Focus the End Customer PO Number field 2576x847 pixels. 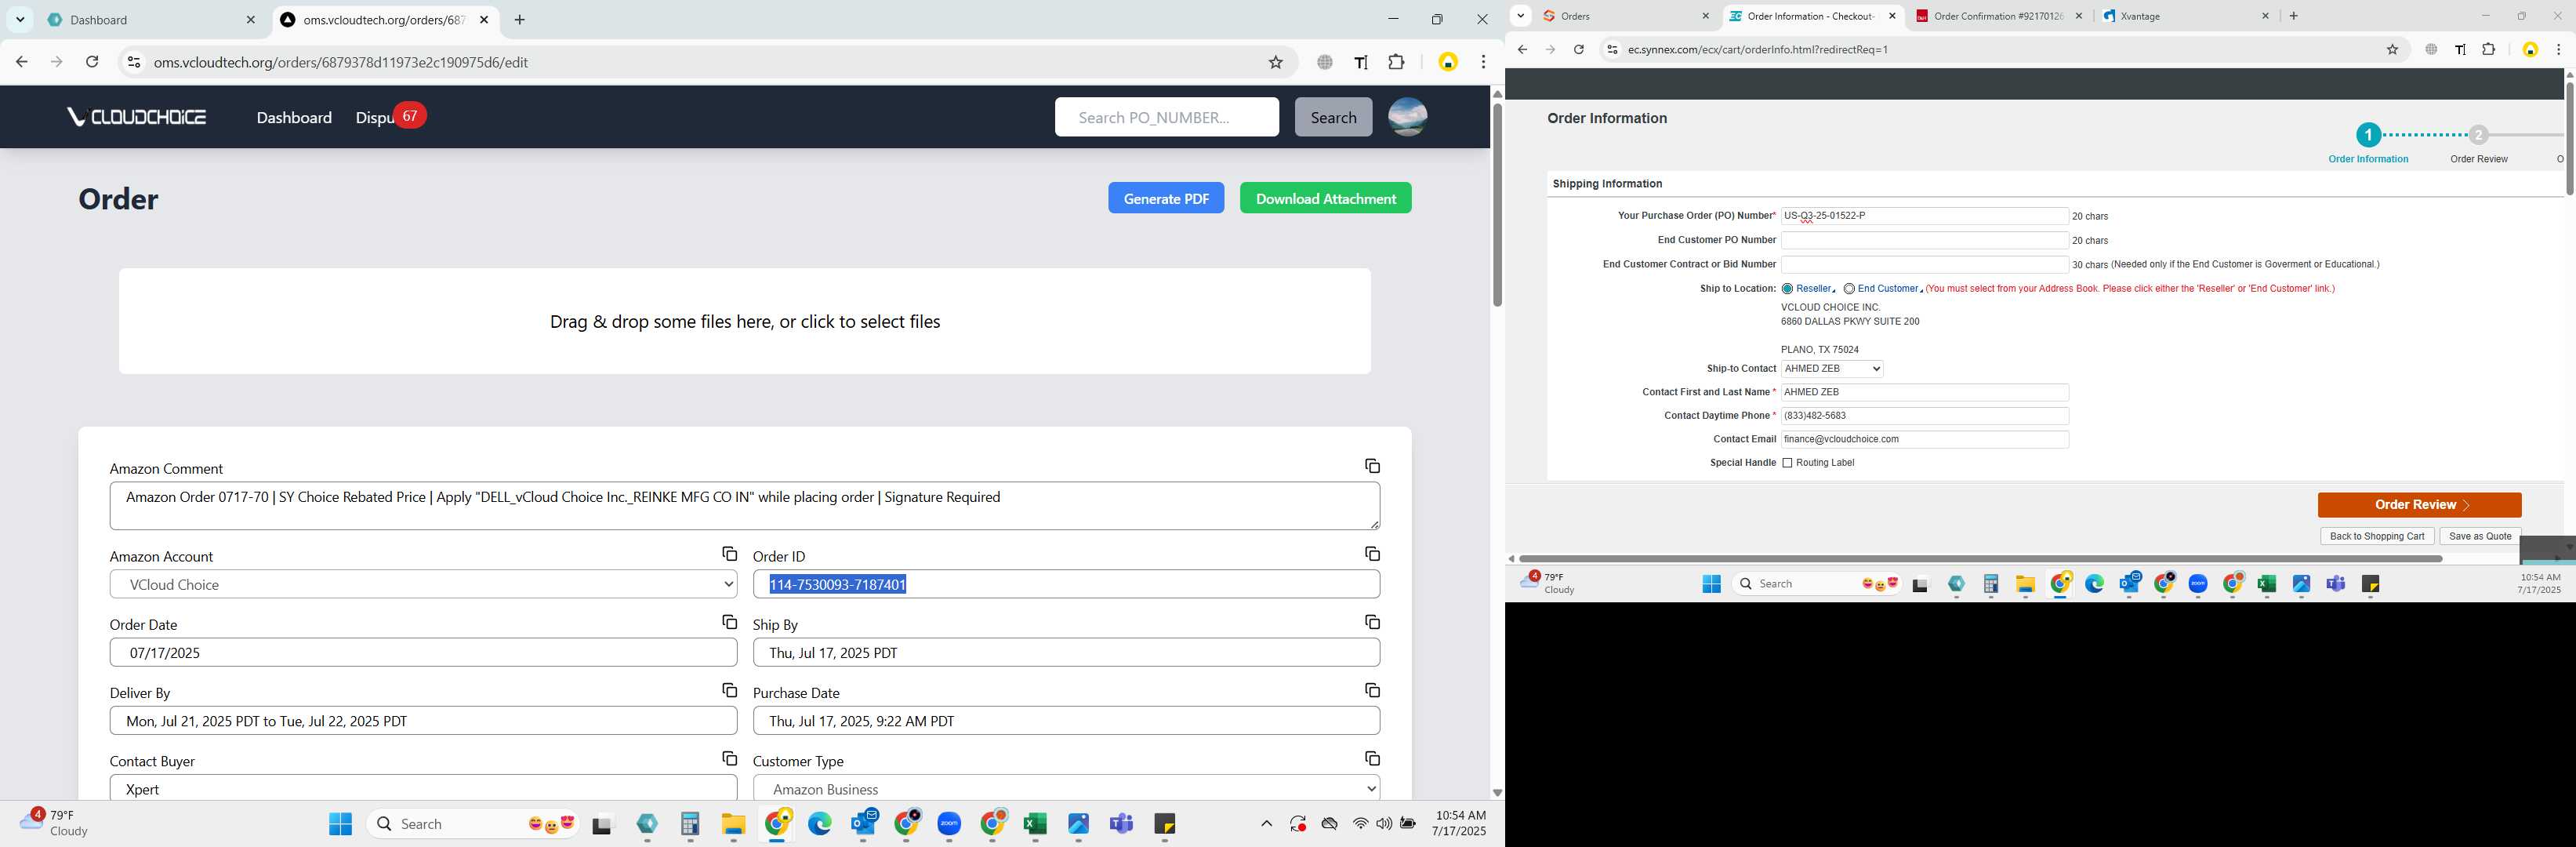pyautogui.click(x=1924, y=240)
